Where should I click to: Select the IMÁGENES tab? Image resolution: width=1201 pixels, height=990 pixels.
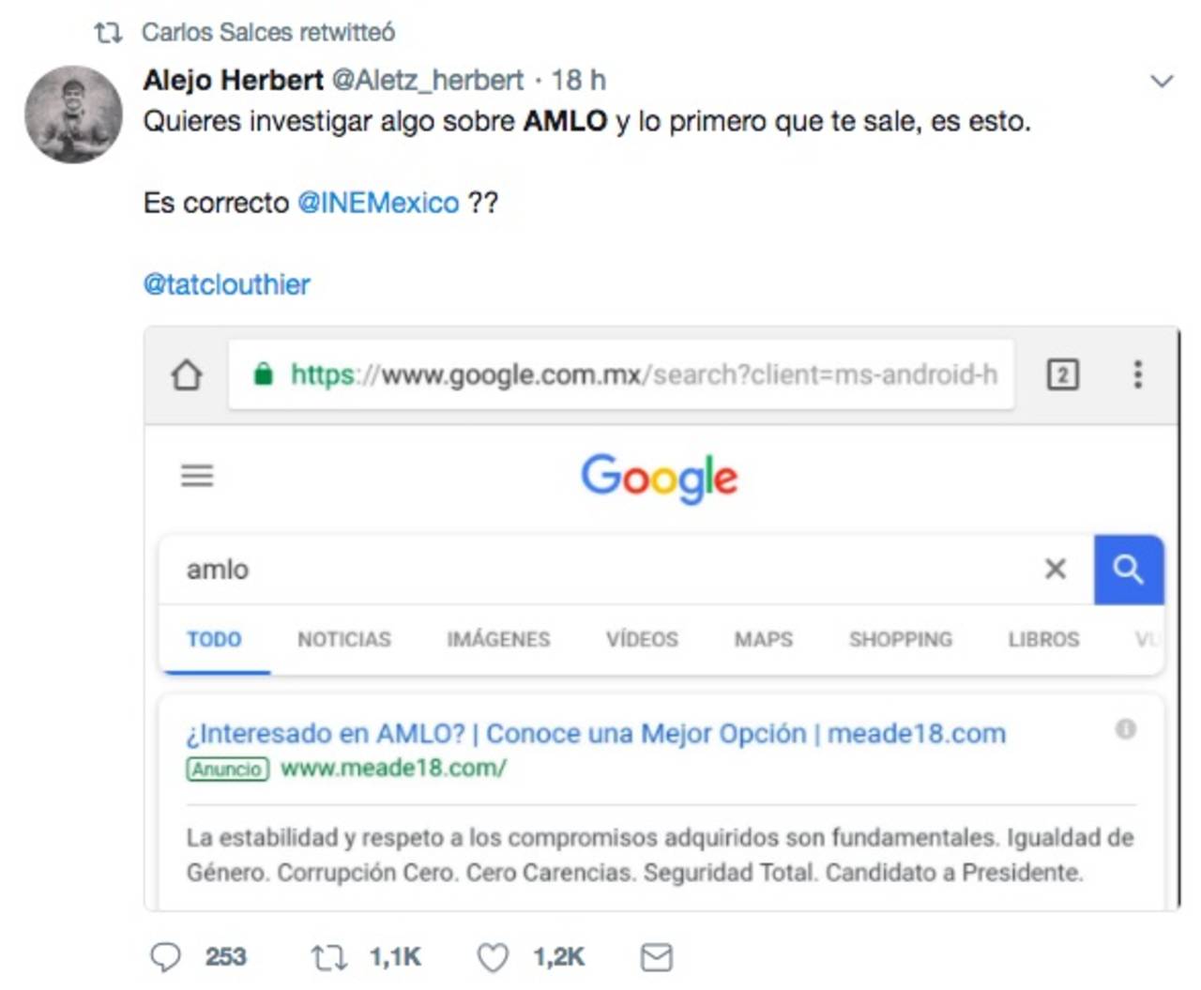coord(498,640)
